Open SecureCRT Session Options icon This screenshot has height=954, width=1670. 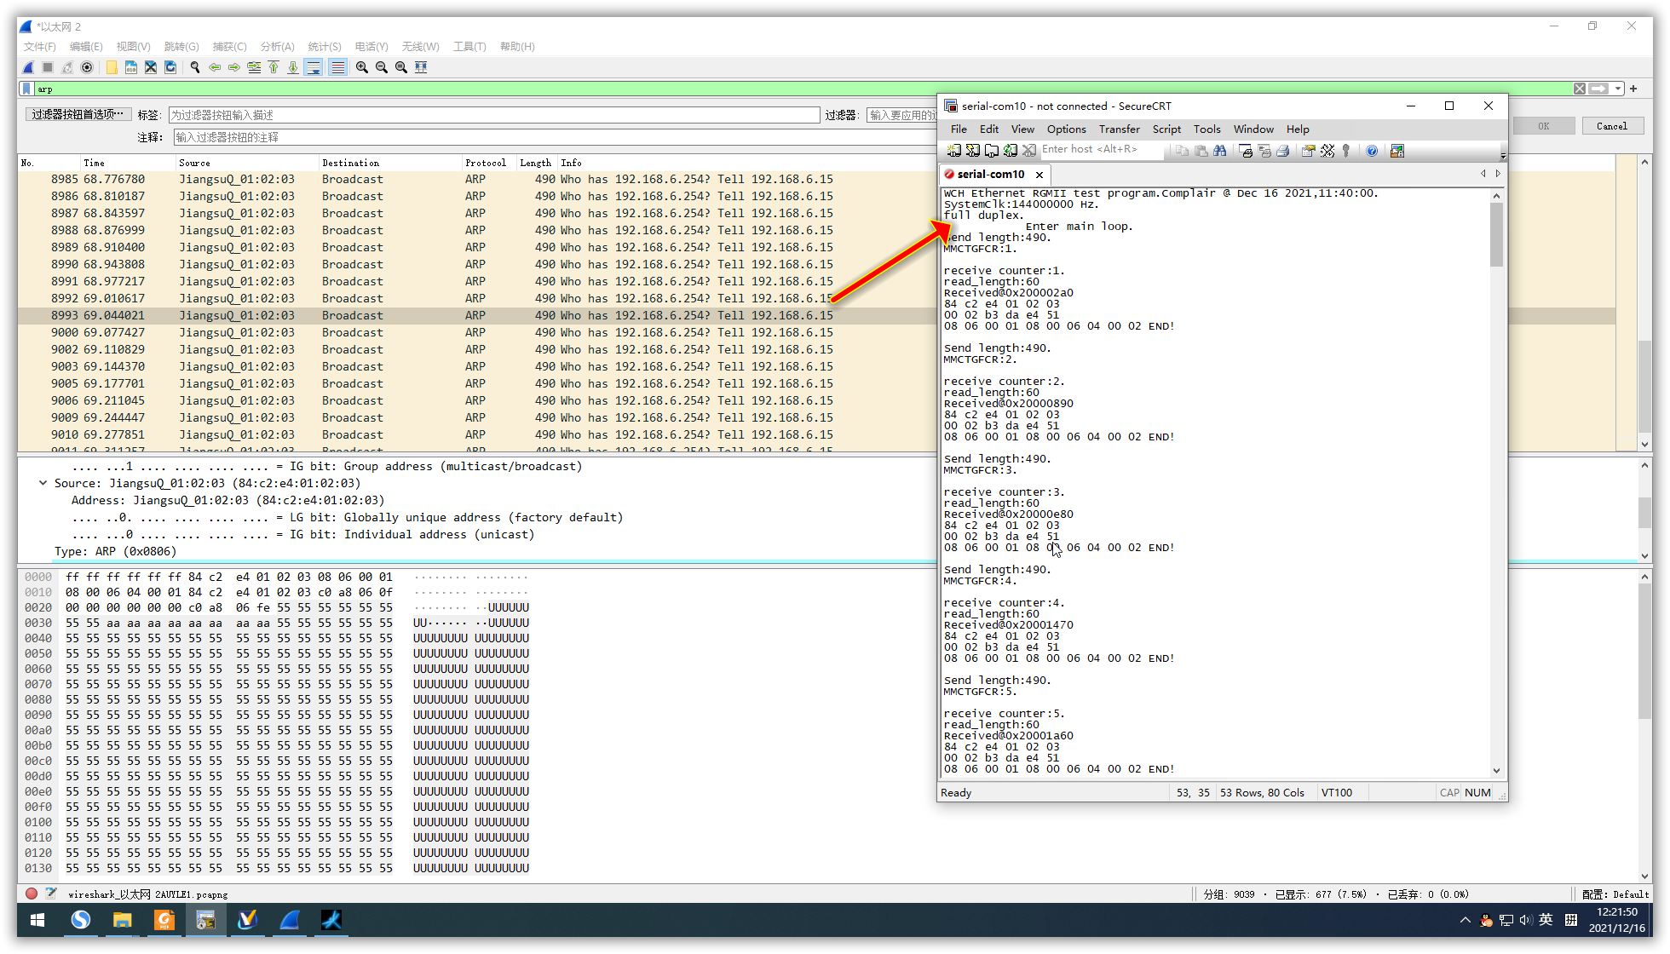pyautogui.click(x=1309, y=151)
